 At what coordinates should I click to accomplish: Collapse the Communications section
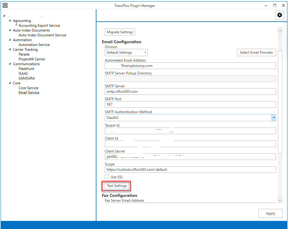pos(9,64)
